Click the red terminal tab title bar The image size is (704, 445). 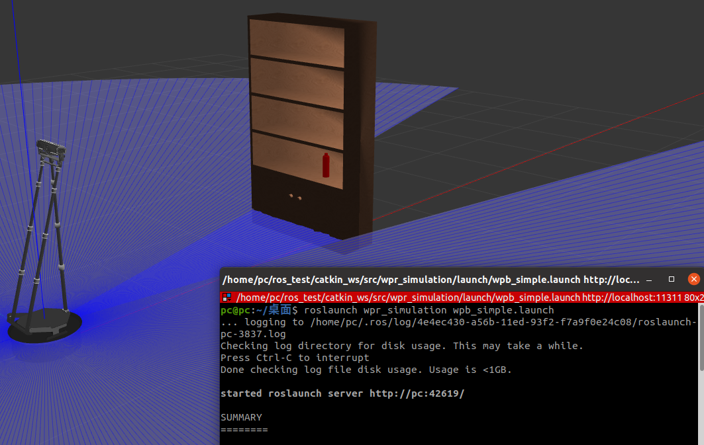462,297
